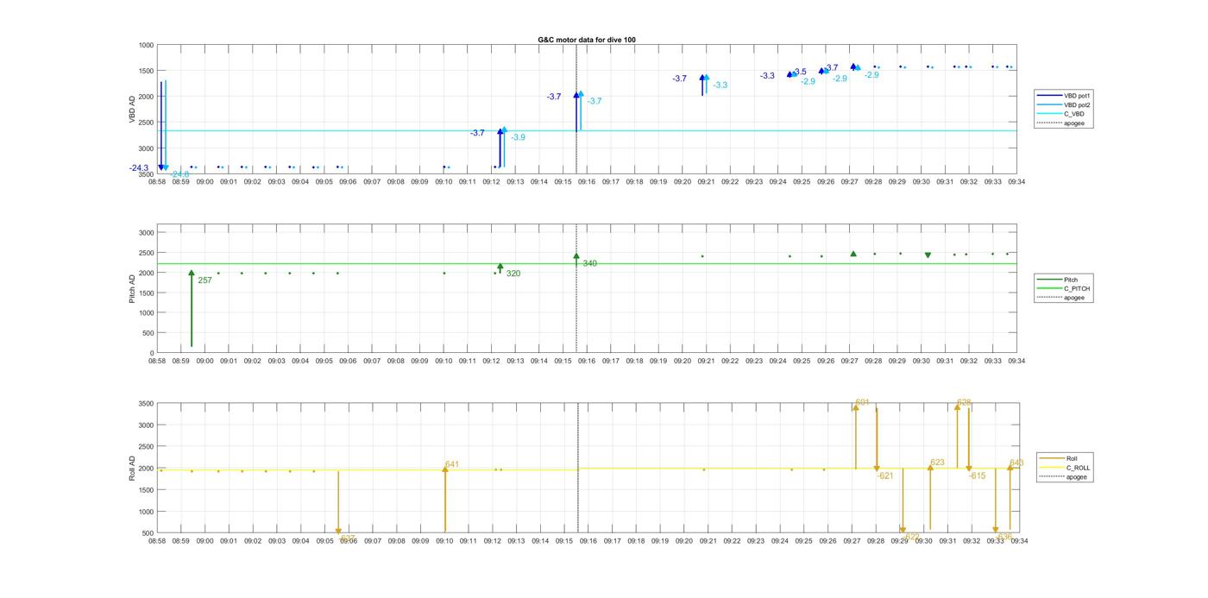Click the '500' y-tick in the Pitch chart

[x=148, y=333]
